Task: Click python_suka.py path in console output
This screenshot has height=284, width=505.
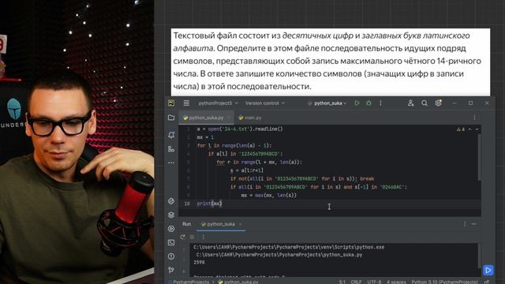Action: coord(279,255)
